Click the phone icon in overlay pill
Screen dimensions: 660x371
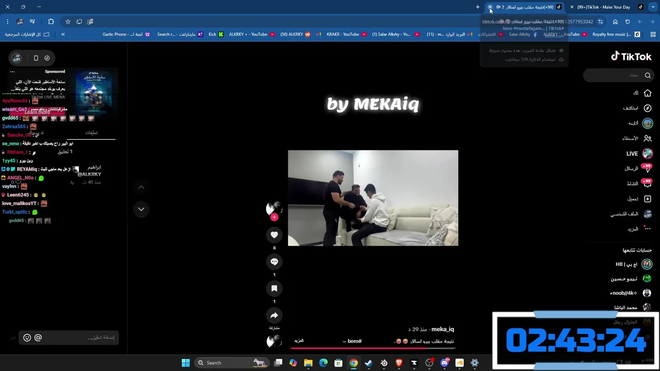[x=36, y=58]
